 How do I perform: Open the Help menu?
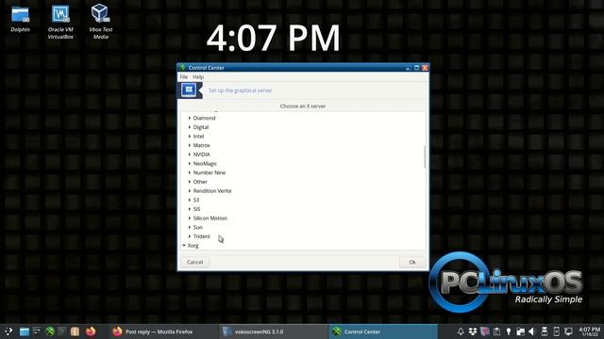click(198, 77)
